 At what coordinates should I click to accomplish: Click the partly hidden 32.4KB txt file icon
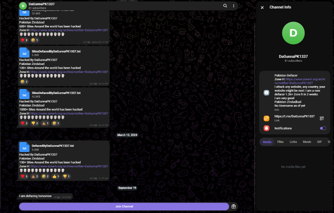[24, 13]
